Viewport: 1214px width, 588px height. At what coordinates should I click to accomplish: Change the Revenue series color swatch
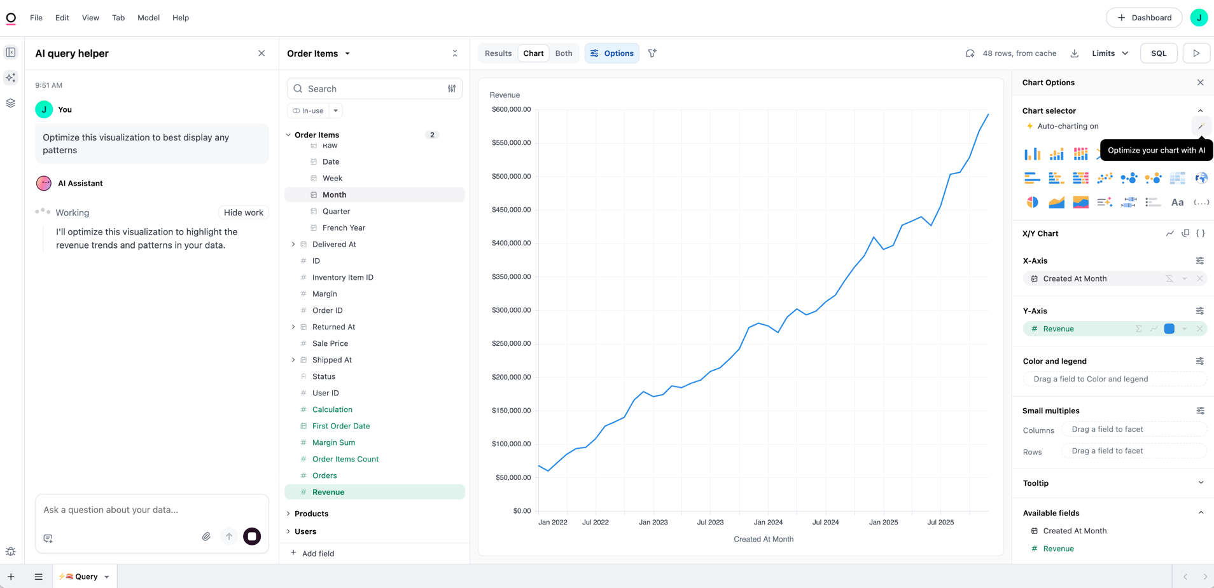pos(1169,329)
